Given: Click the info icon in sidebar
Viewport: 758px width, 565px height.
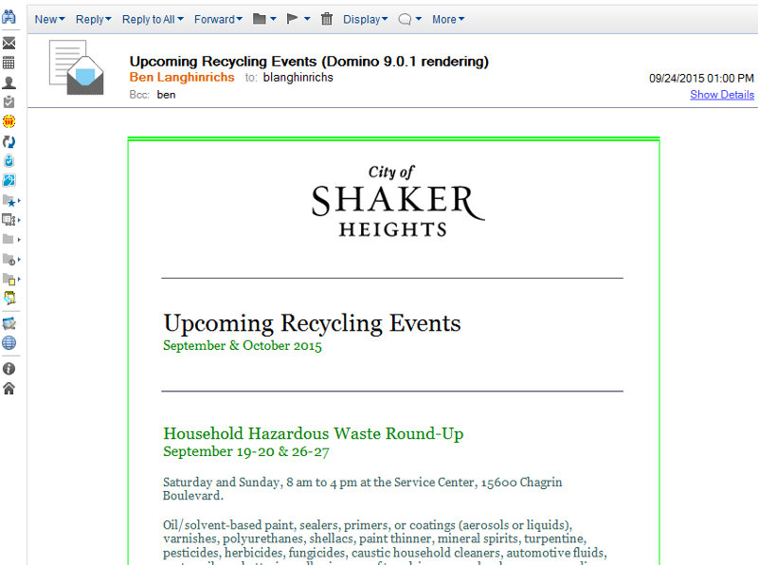Looking at the screenshot, I should 9,369.
